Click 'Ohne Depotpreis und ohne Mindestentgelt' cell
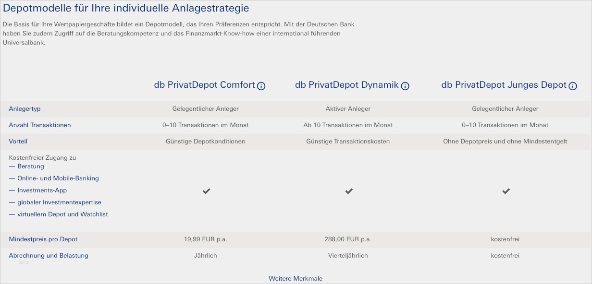Viewport: 592px width, 284px height. point(505,142)
